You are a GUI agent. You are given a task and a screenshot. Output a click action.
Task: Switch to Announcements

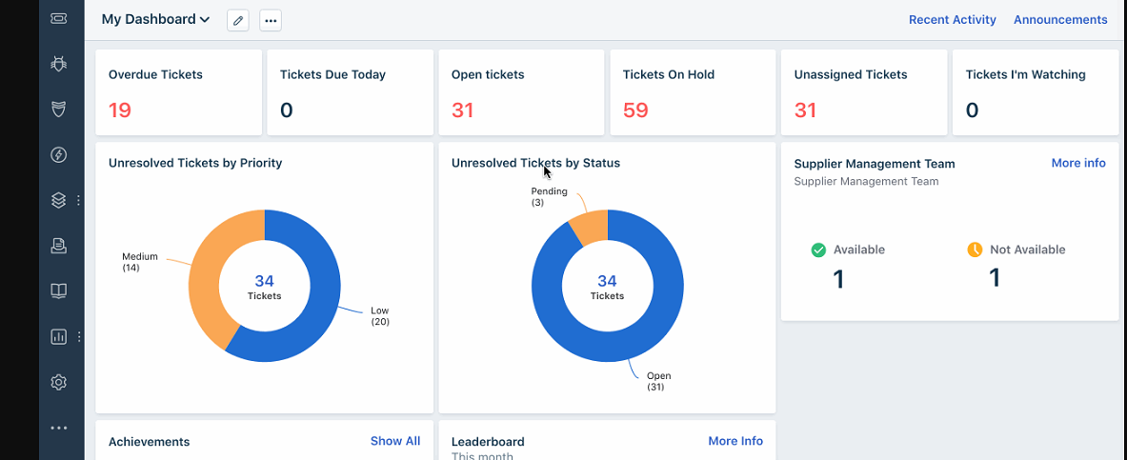[1060, 20]
